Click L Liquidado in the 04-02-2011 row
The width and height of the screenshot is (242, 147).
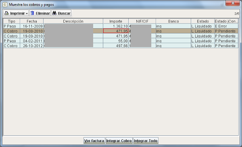tap(203, 41)
